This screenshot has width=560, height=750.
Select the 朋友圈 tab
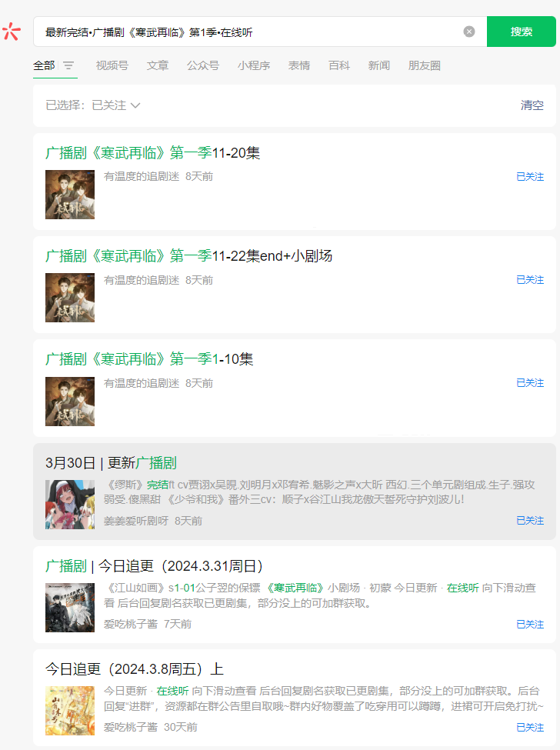(x=424, y=65)
